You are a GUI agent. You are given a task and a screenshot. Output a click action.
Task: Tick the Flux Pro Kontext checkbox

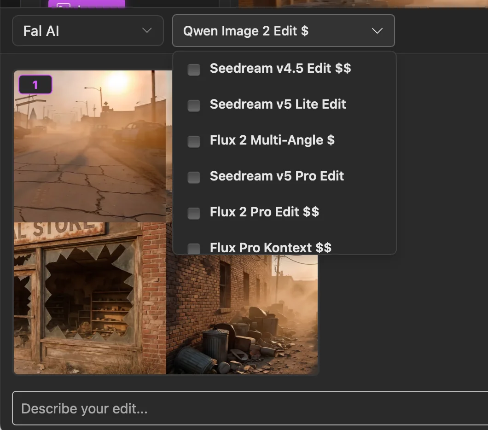193,248
